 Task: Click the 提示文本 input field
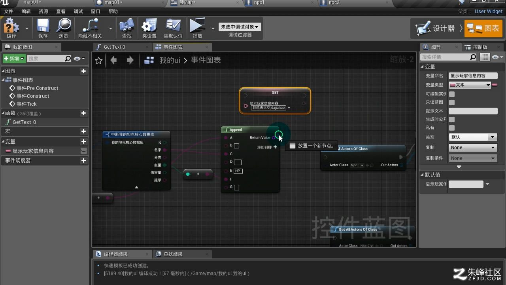pos(473,111)
